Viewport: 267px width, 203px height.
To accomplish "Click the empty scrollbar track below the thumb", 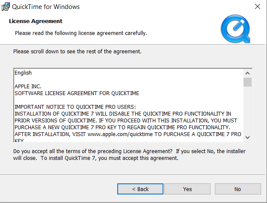I will point(247,110).
